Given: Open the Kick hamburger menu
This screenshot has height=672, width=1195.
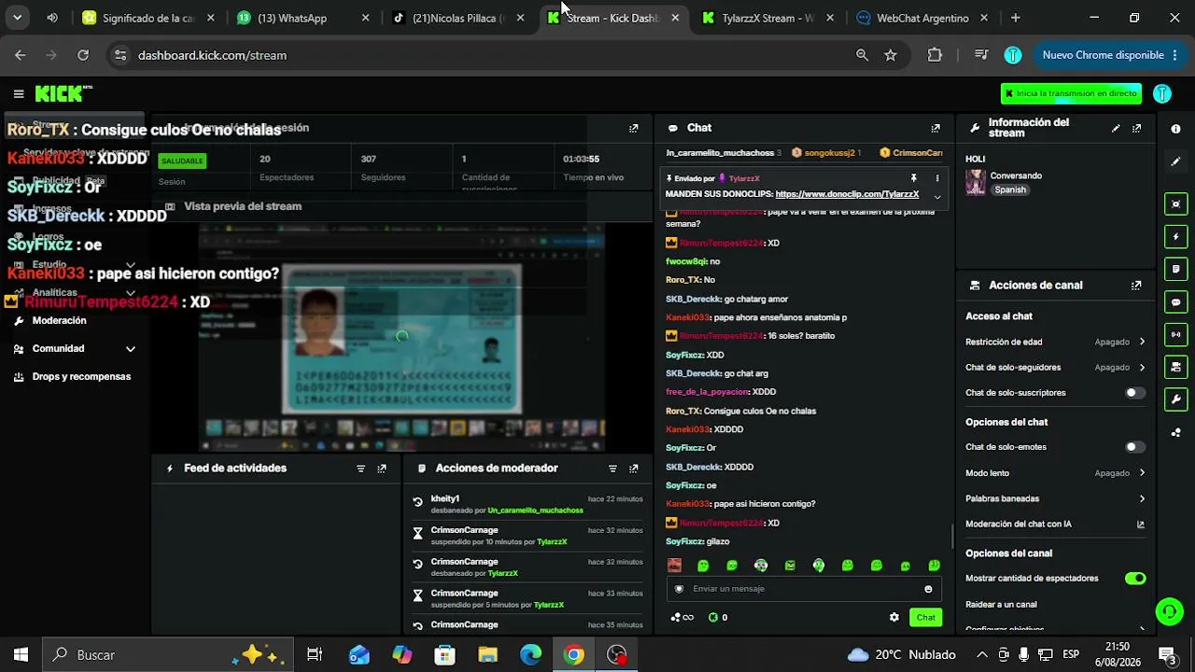Looking at the screenshot, I should coord(19,93).
